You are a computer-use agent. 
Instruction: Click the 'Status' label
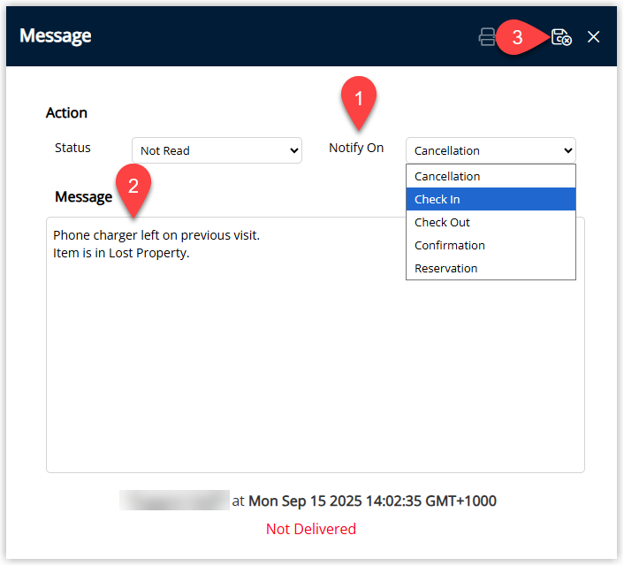pos(72,148)
